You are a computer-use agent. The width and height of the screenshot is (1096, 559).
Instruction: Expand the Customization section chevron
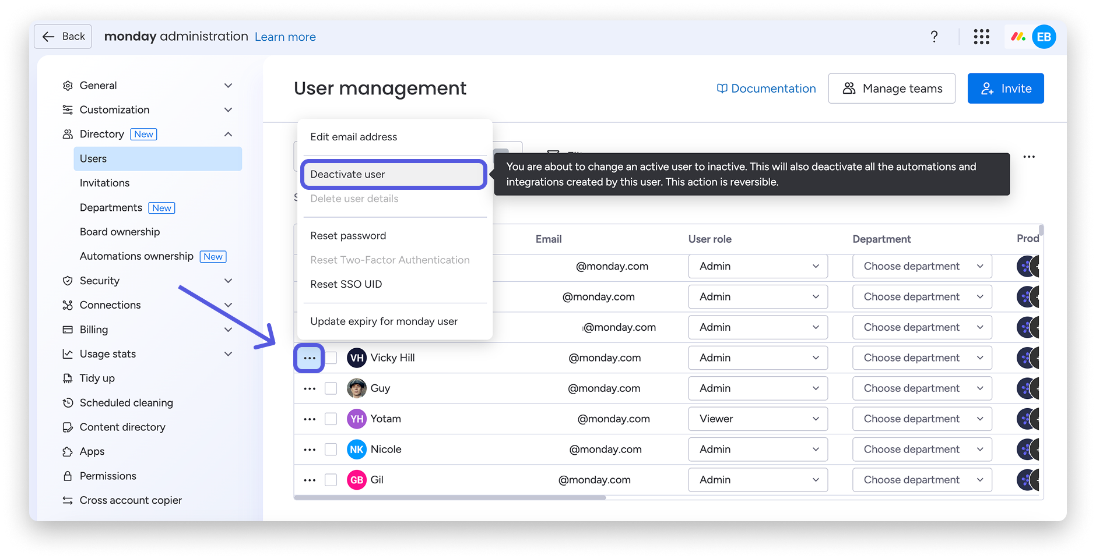click(x=228, y=110)
